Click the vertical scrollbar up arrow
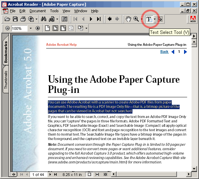Viewport: 199px width, 179px height. tap(194, 42)
